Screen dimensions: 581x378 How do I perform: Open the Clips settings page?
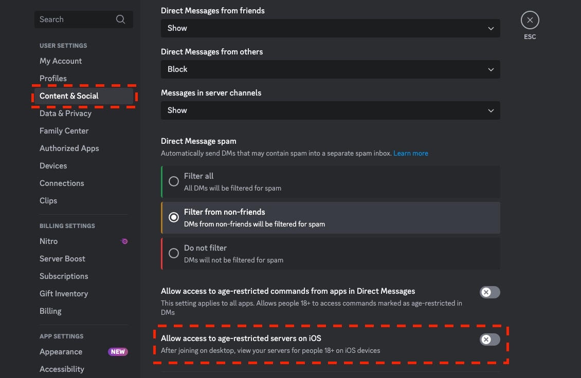pos(48,200)
